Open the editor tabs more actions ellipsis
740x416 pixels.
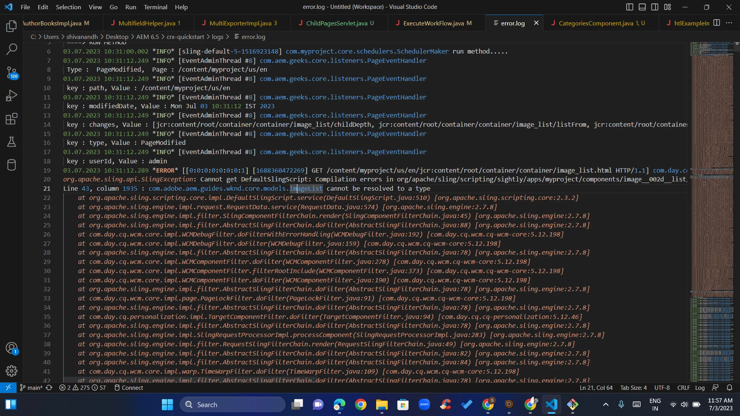(x=729, y=23)
